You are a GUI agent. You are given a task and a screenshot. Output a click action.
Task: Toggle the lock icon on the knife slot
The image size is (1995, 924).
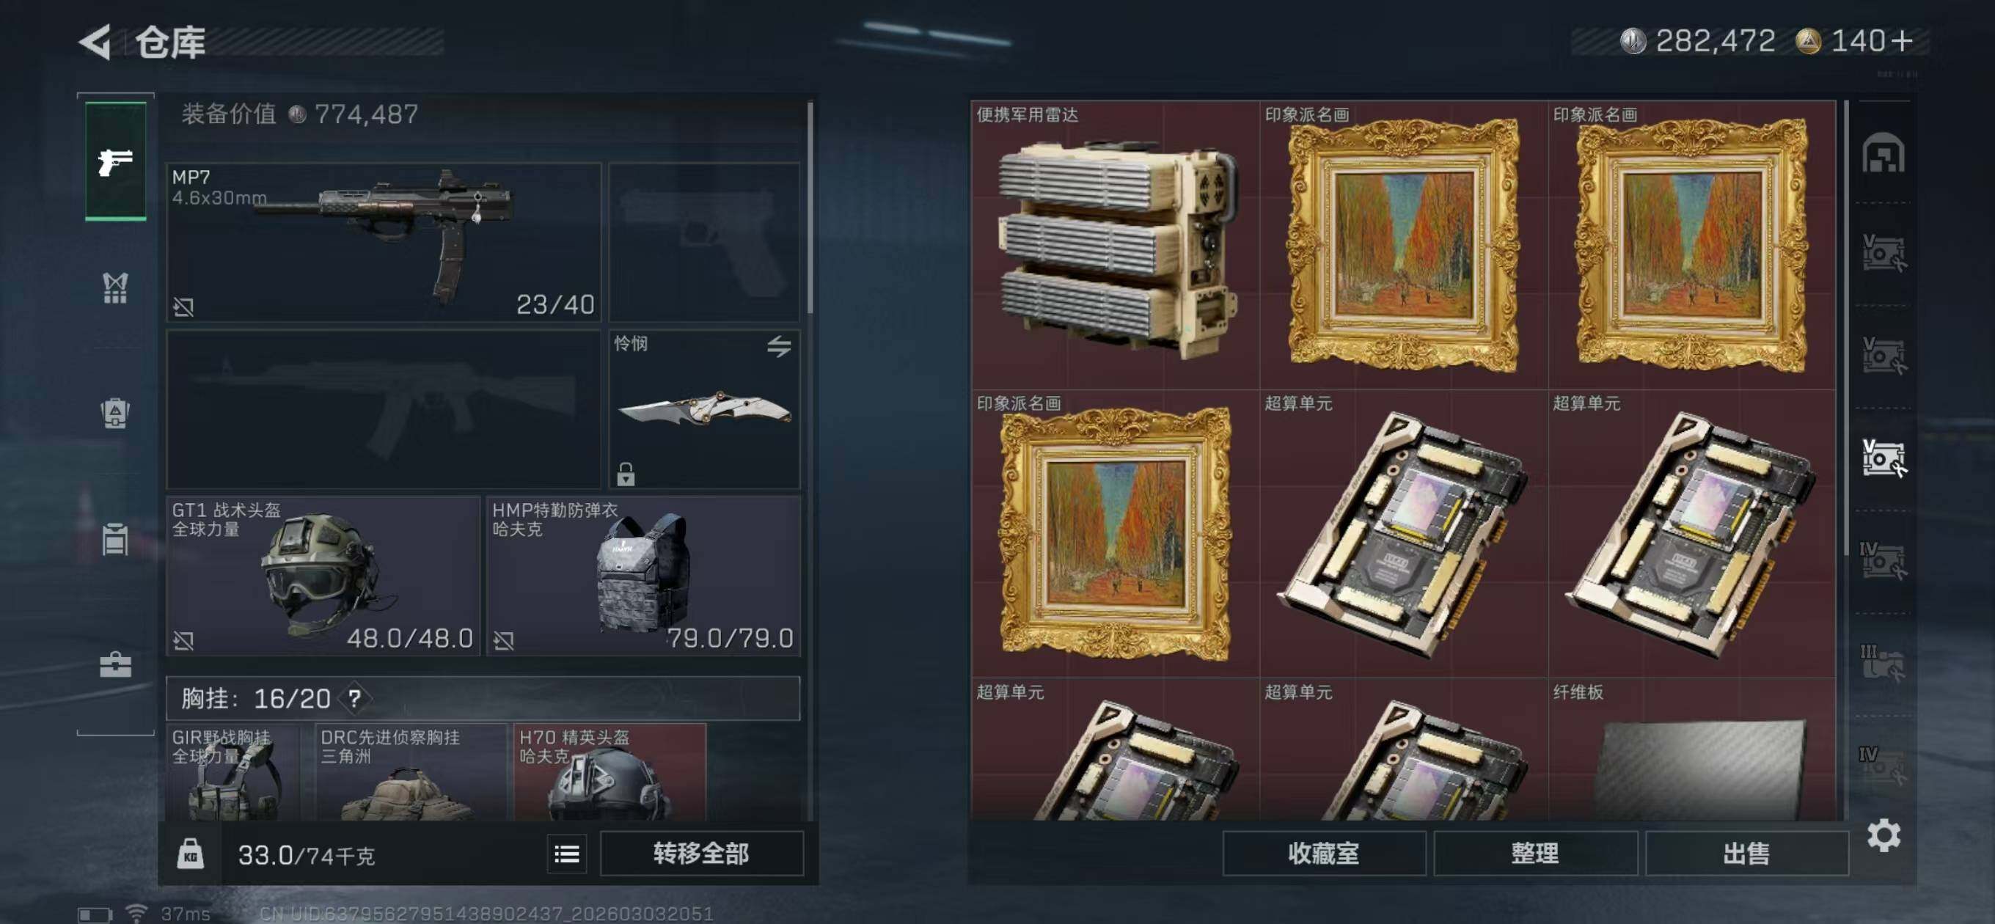[x=626, y=473]
